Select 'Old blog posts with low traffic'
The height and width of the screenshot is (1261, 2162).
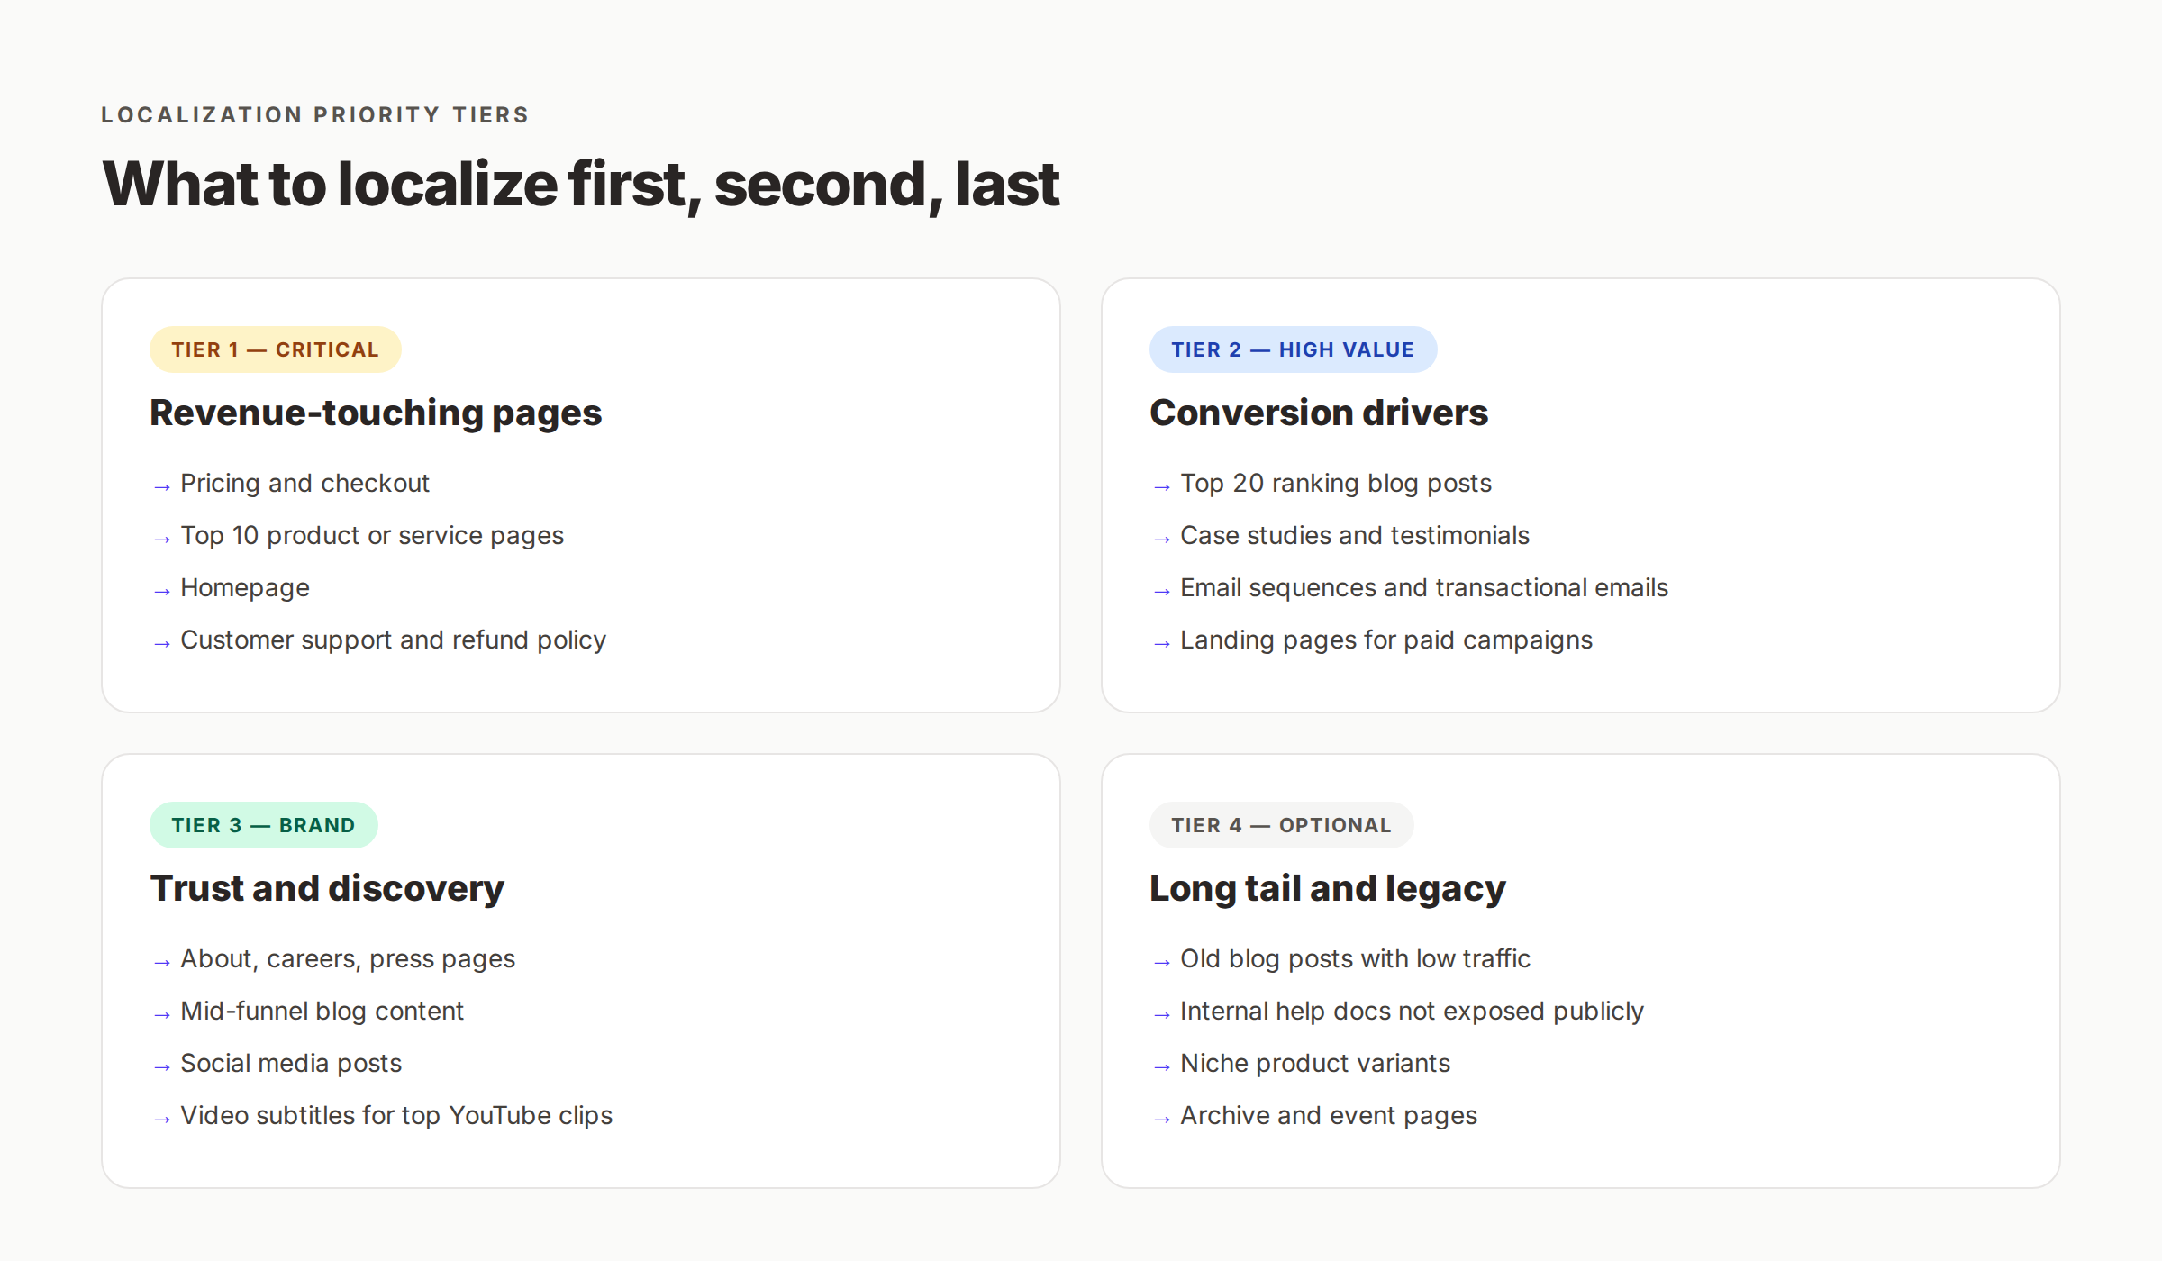(1355, 959)
